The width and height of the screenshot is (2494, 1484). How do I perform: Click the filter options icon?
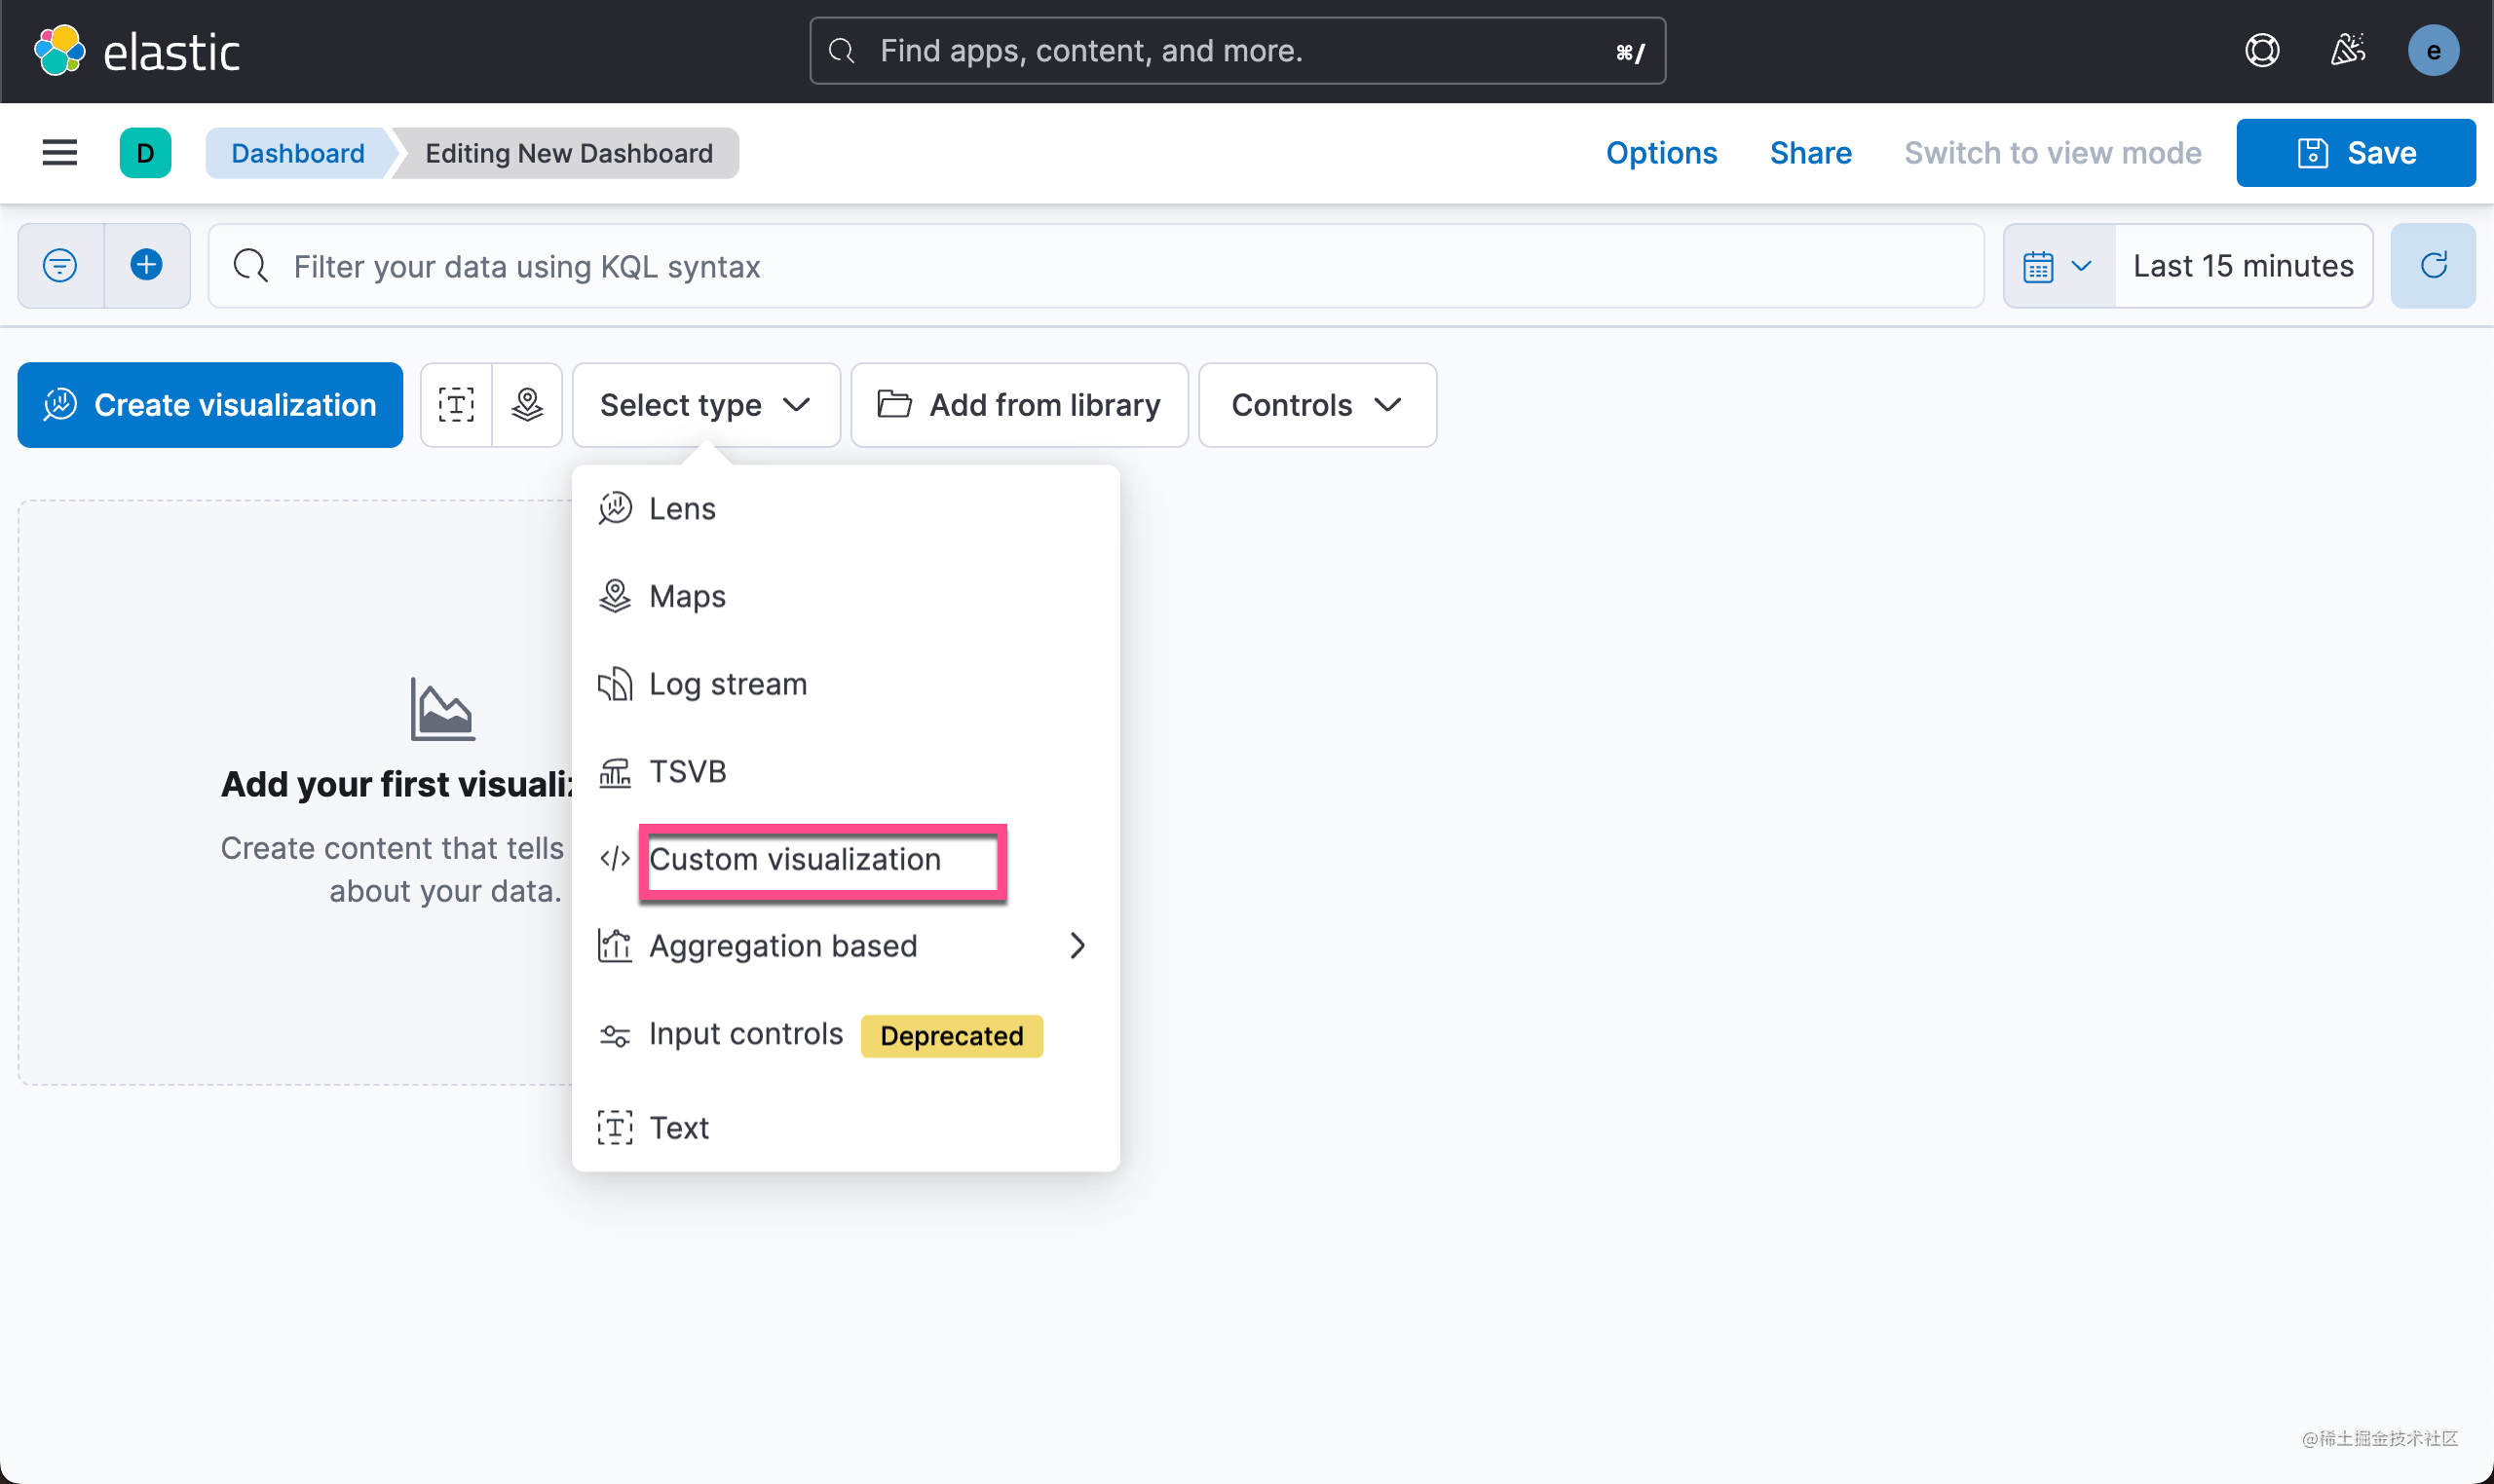tap(60, 266)
